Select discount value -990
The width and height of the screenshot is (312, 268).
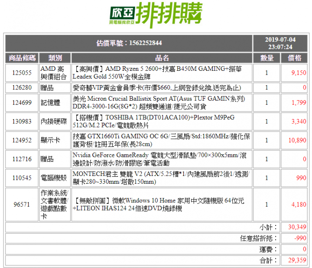coord(300,238)
